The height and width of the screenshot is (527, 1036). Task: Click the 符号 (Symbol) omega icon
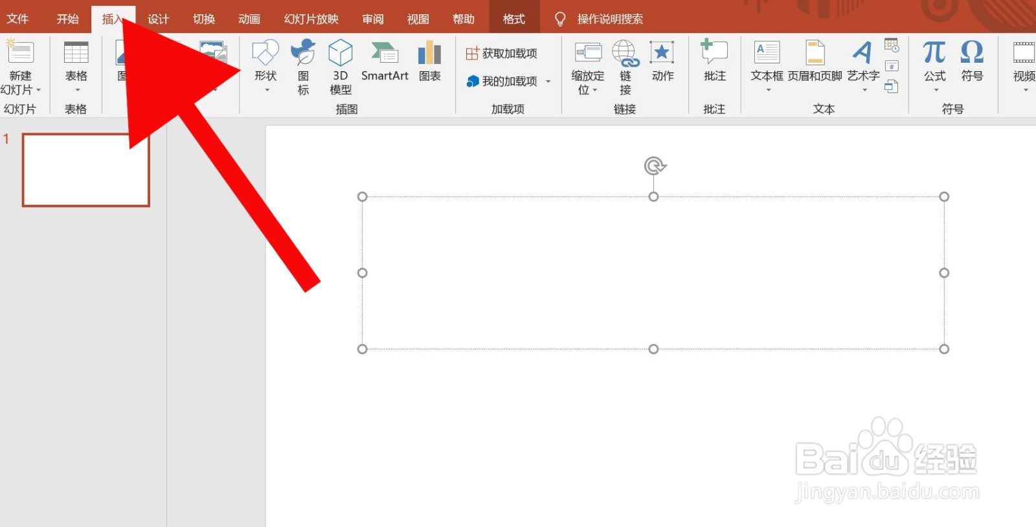972,52
